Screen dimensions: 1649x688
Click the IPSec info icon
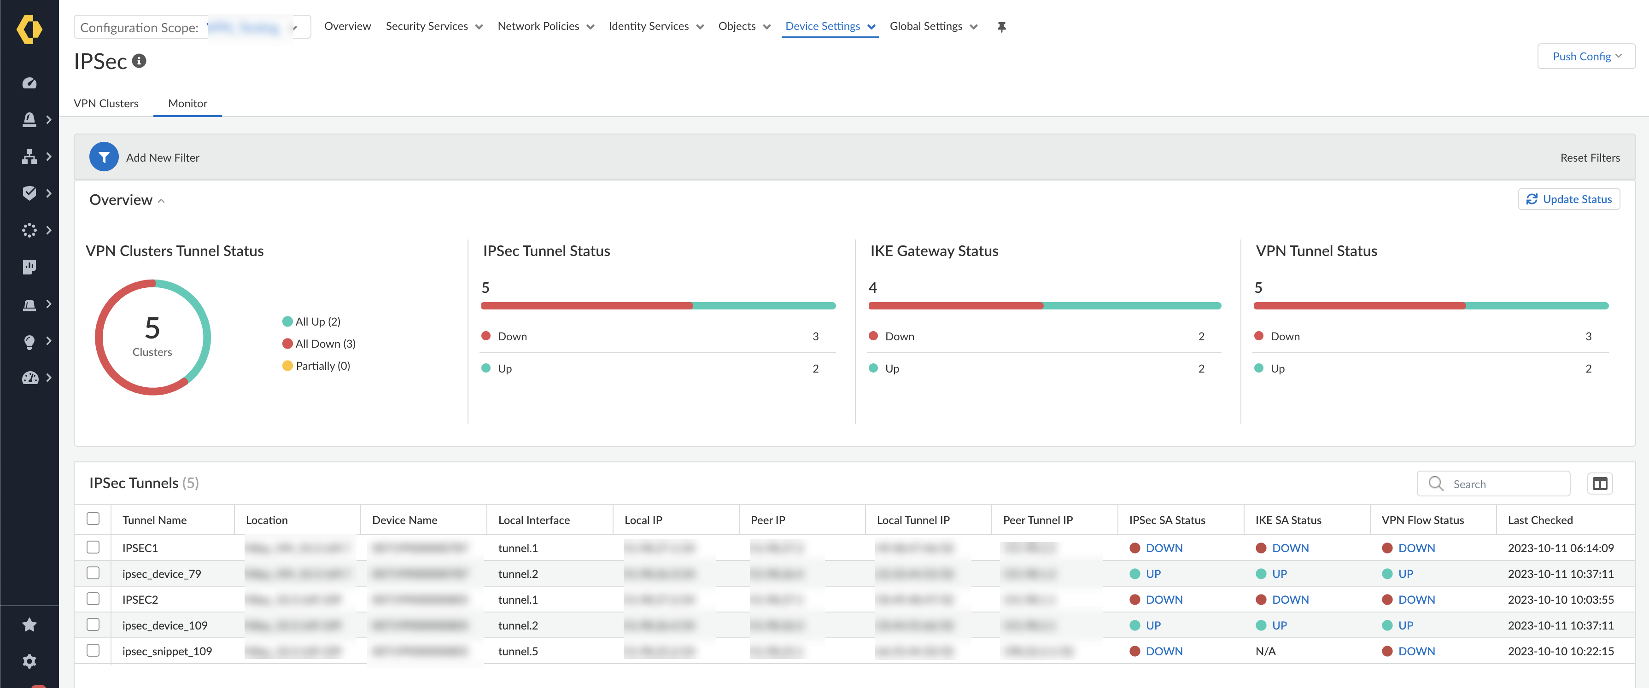click(139, 61)
